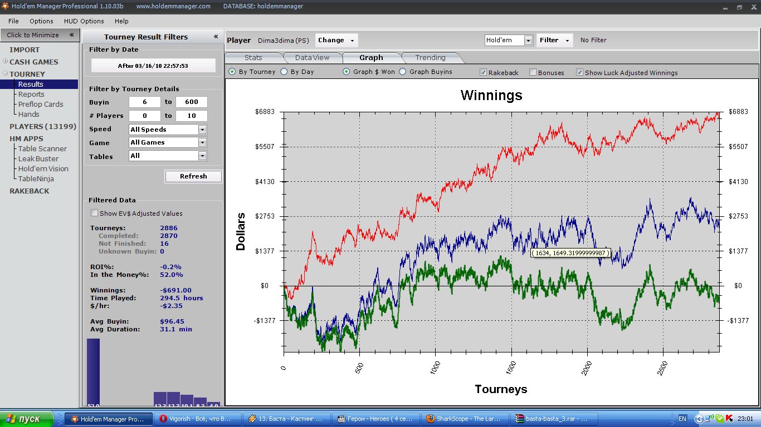Click the tall ITM histogram bar
This screenshot has height=427, width=761.
click(x=93, y=371)
